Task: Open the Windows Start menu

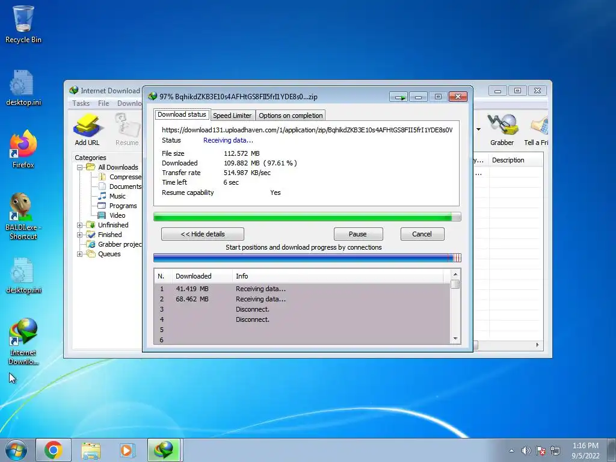Action: (16, 450)
